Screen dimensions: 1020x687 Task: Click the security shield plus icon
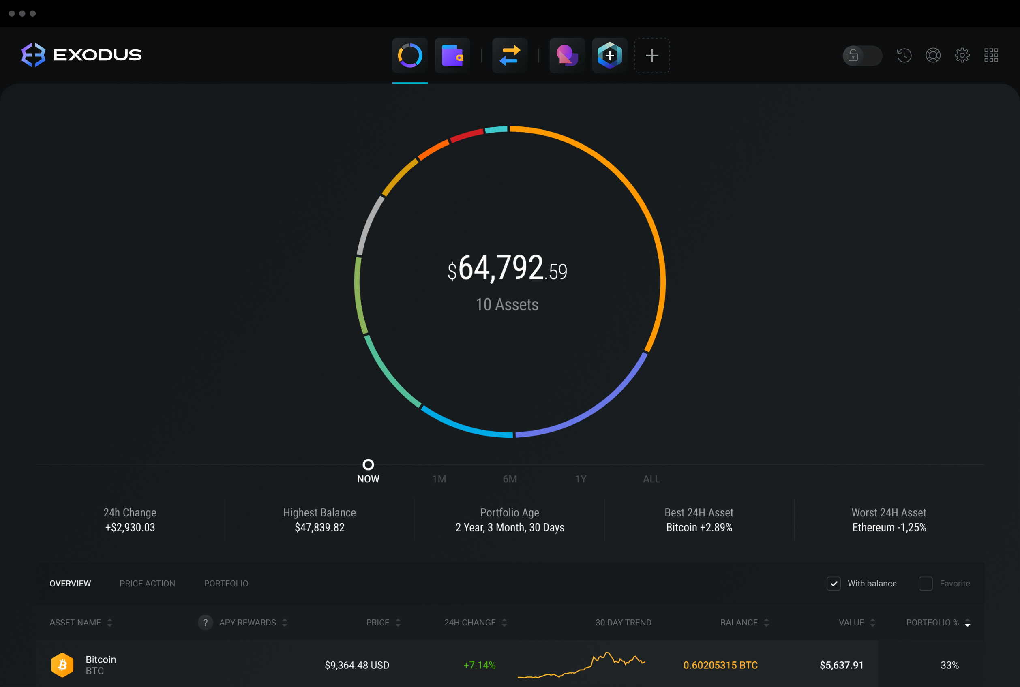click(611, 54)
